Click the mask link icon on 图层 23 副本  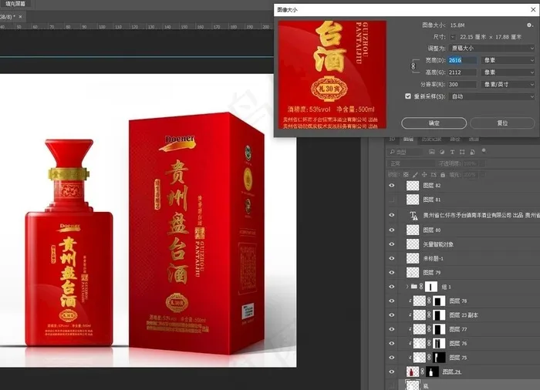(429, 315)
